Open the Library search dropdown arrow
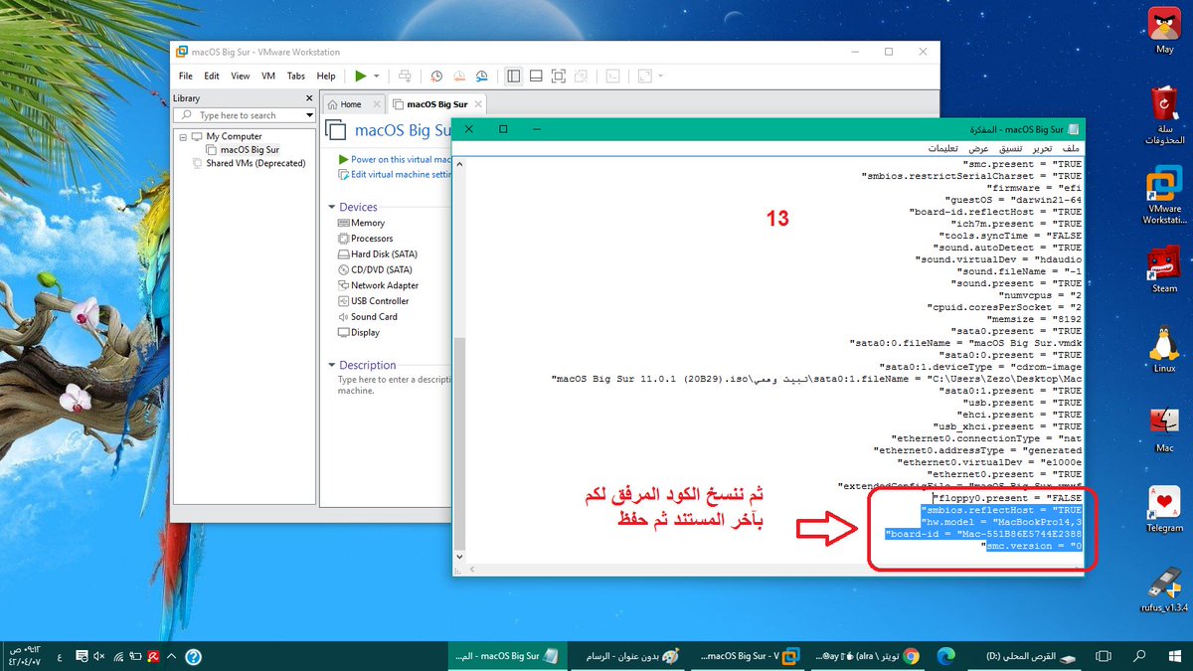Image resolution: width=1193 pixels, height=671 pixels. point(309,115)
